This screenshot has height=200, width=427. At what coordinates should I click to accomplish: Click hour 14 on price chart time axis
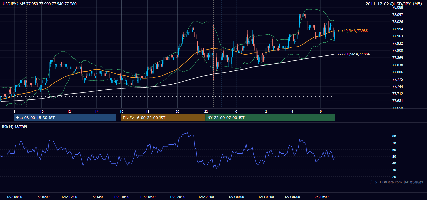tap(96, 111)
